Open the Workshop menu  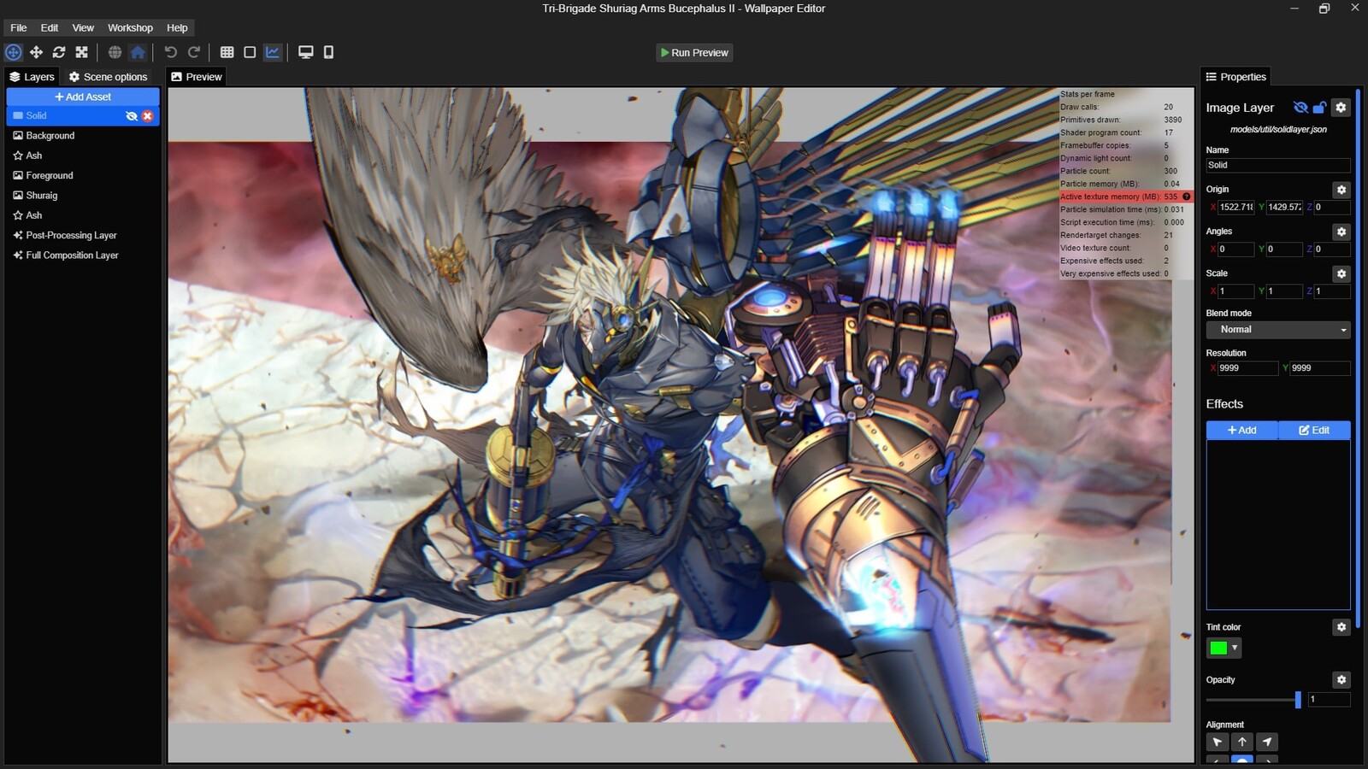click(x=130, y=27)
